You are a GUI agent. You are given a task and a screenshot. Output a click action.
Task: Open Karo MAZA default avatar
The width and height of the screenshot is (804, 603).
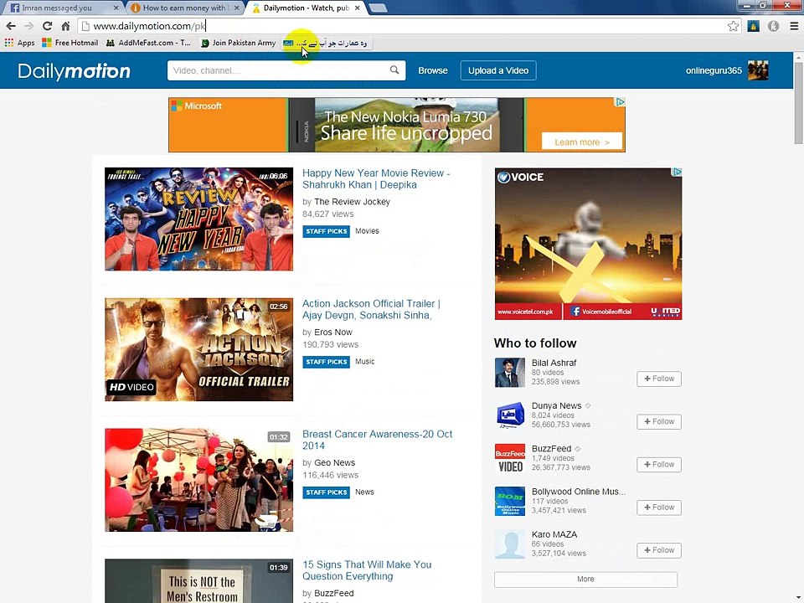point(510,544)
